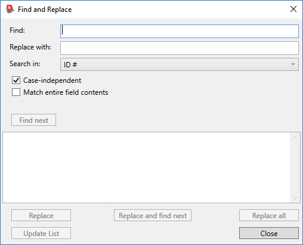Click the red app icon in title bar
The width and height of the screenshot is (303, 245).
10,9
